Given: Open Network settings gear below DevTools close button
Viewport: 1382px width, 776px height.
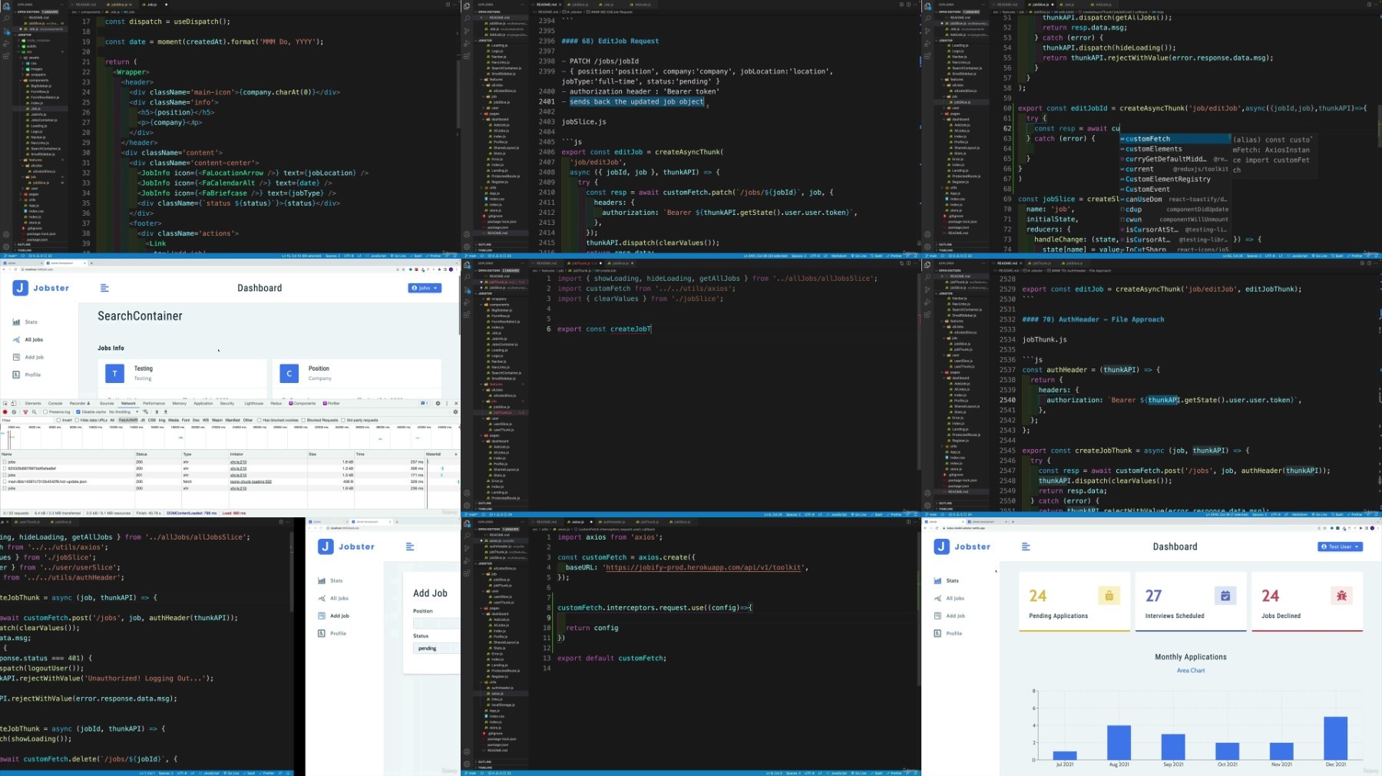Looking at the screenshot, I should coord(455,412).
